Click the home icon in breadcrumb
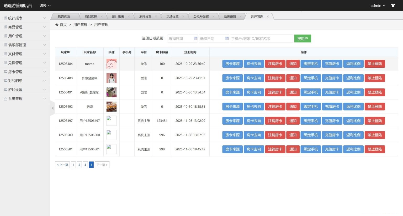This screenshot has height=216, width=403. 57,24
